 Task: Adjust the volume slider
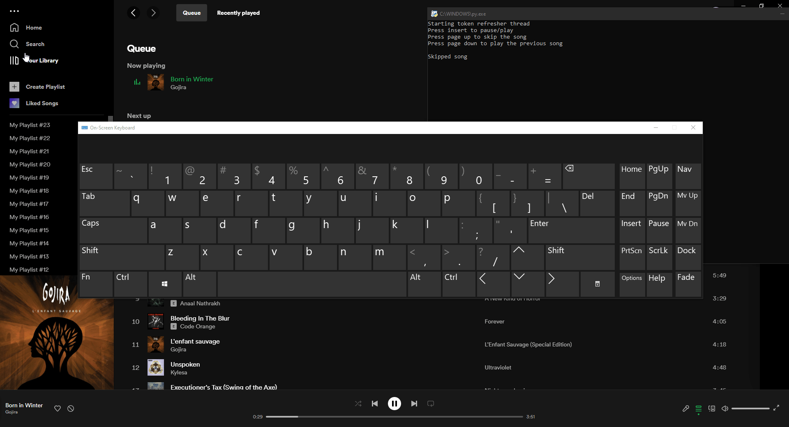750,409
